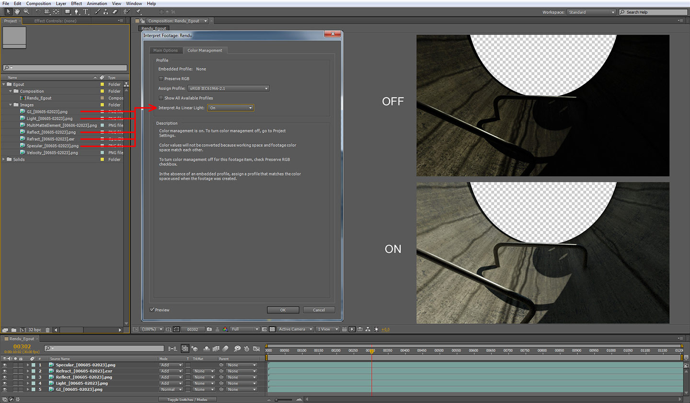Image resolution: width=690 pixels, height=403 pixels.
Task: Open Composition Mini-Flowchart in timeline
Action: [x=172, y=348]
